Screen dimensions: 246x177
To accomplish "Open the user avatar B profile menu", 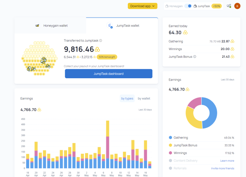I will point(237,6).
